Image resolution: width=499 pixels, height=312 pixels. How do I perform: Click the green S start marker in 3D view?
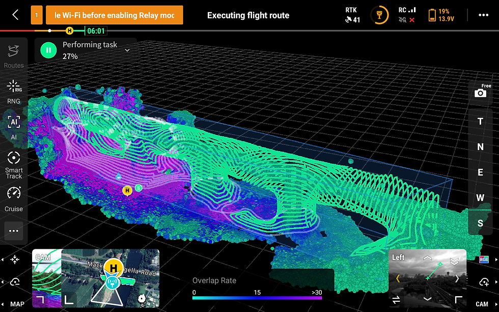138,188
